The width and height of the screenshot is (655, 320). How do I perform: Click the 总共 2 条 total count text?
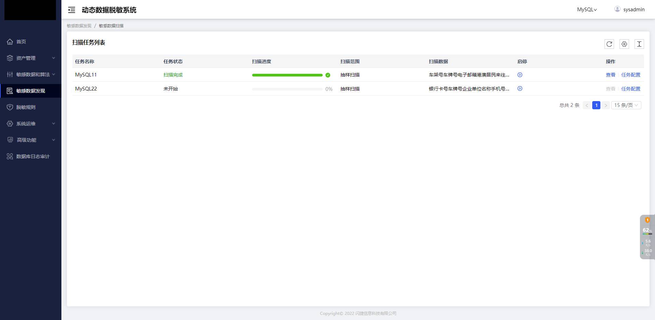coord(569,105)
